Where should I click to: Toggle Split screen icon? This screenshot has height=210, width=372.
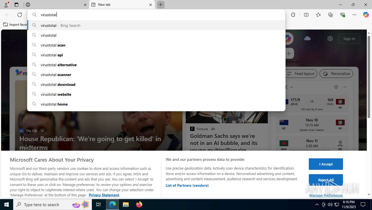point(306,15)
